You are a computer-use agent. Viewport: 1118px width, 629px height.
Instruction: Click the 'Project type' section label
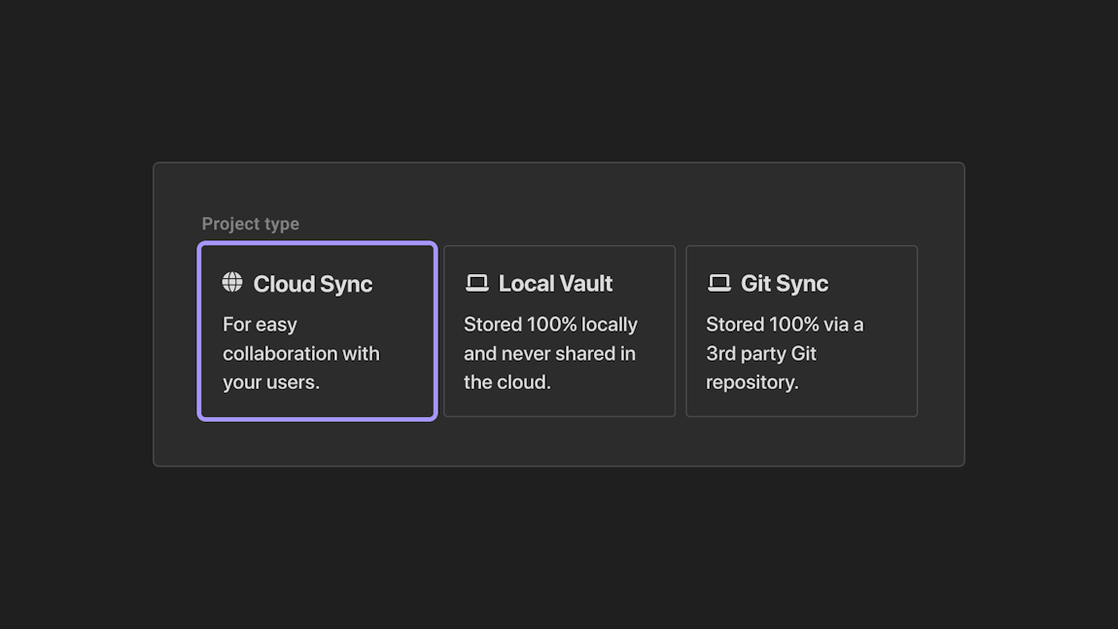click(x=250, y=223)
